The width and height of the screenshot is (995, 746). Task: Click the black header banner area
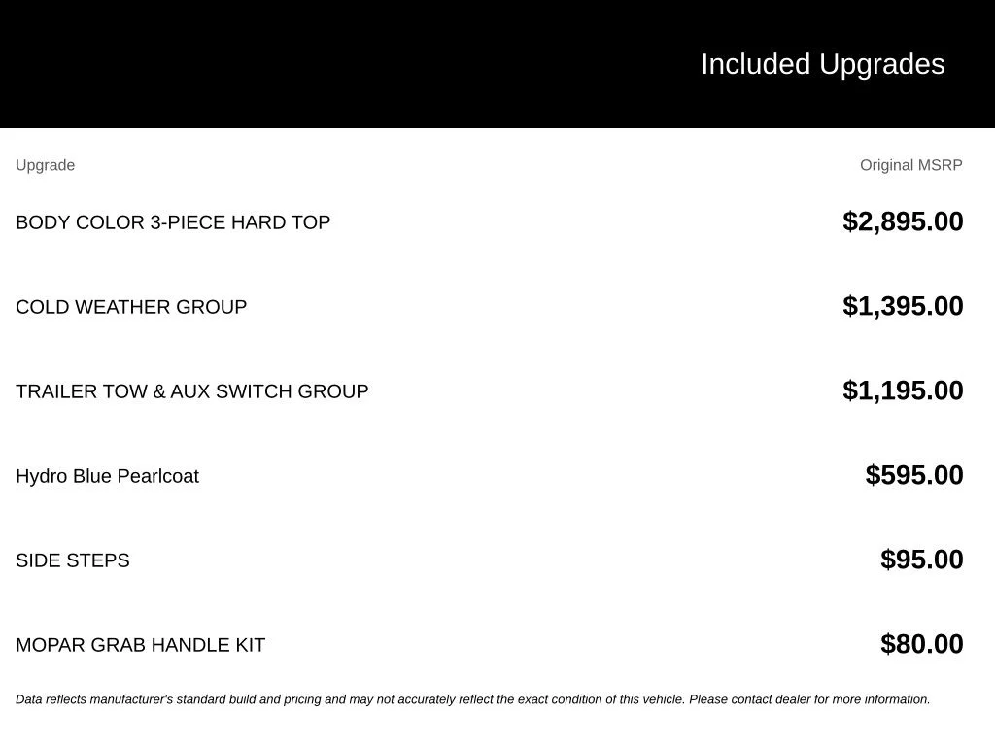coord(497,63)
